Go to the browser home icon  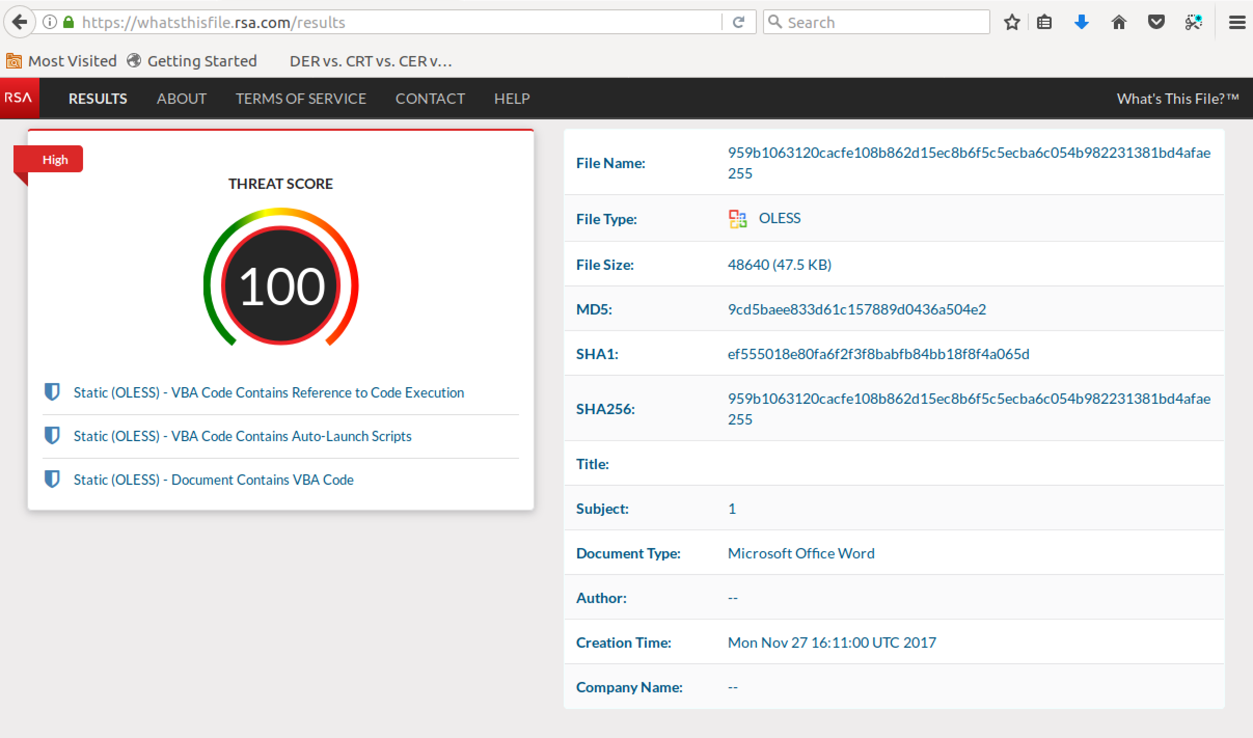[1119, 22]
